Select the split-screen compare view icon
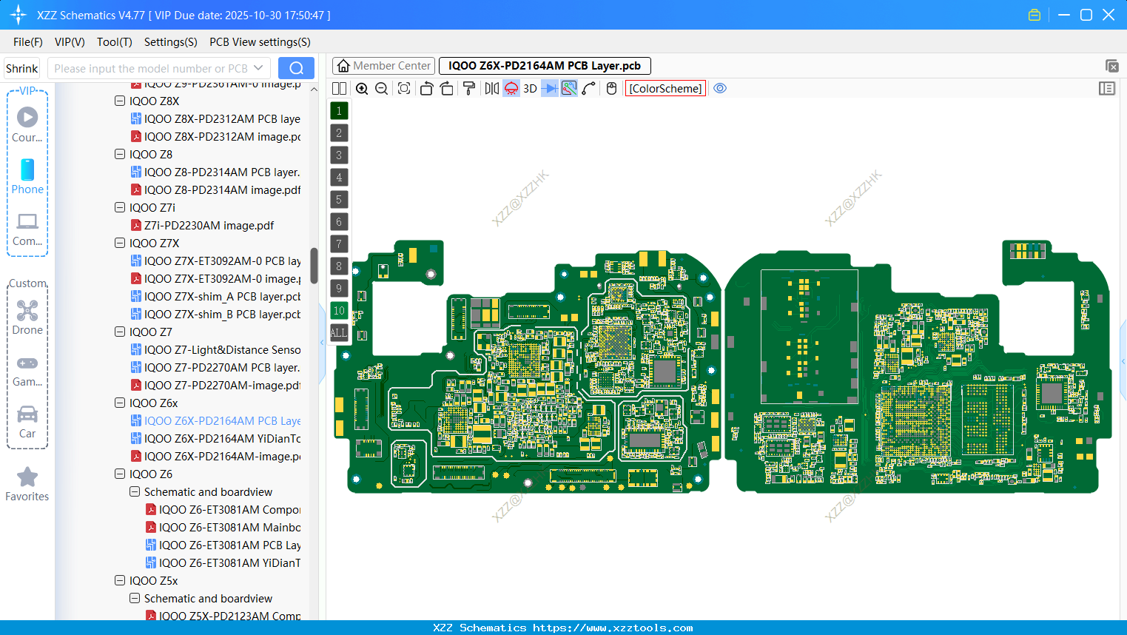1127x635 pixels. pyautogui.click(x=338, y=88)
